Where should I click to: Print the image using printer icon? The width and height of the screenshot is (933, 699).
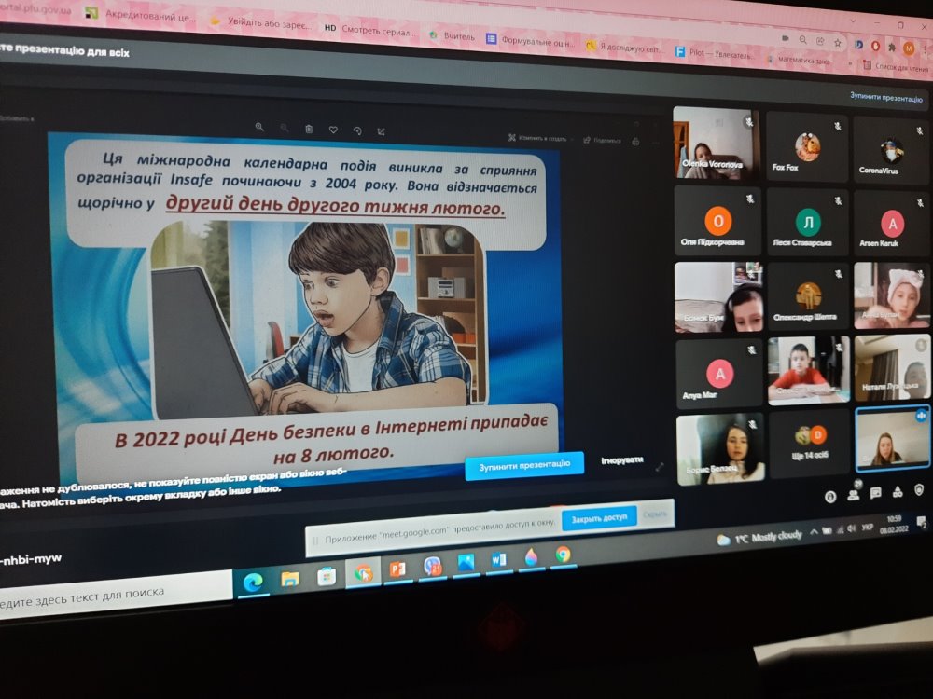(x=635, y=142)
